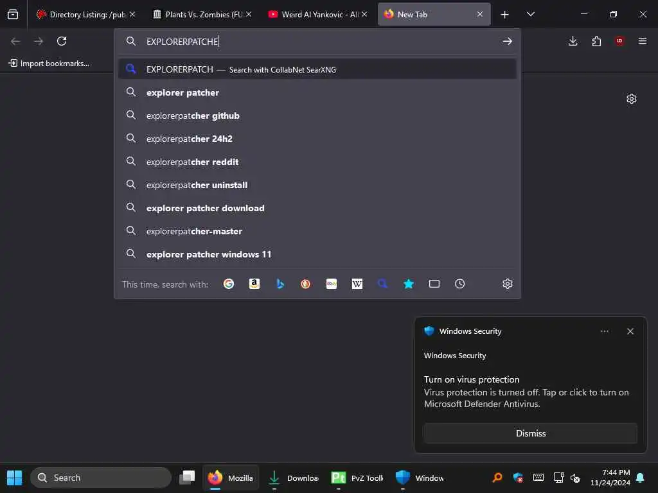Open PvZ Toolkit taskbar button

tap(357, 478)
